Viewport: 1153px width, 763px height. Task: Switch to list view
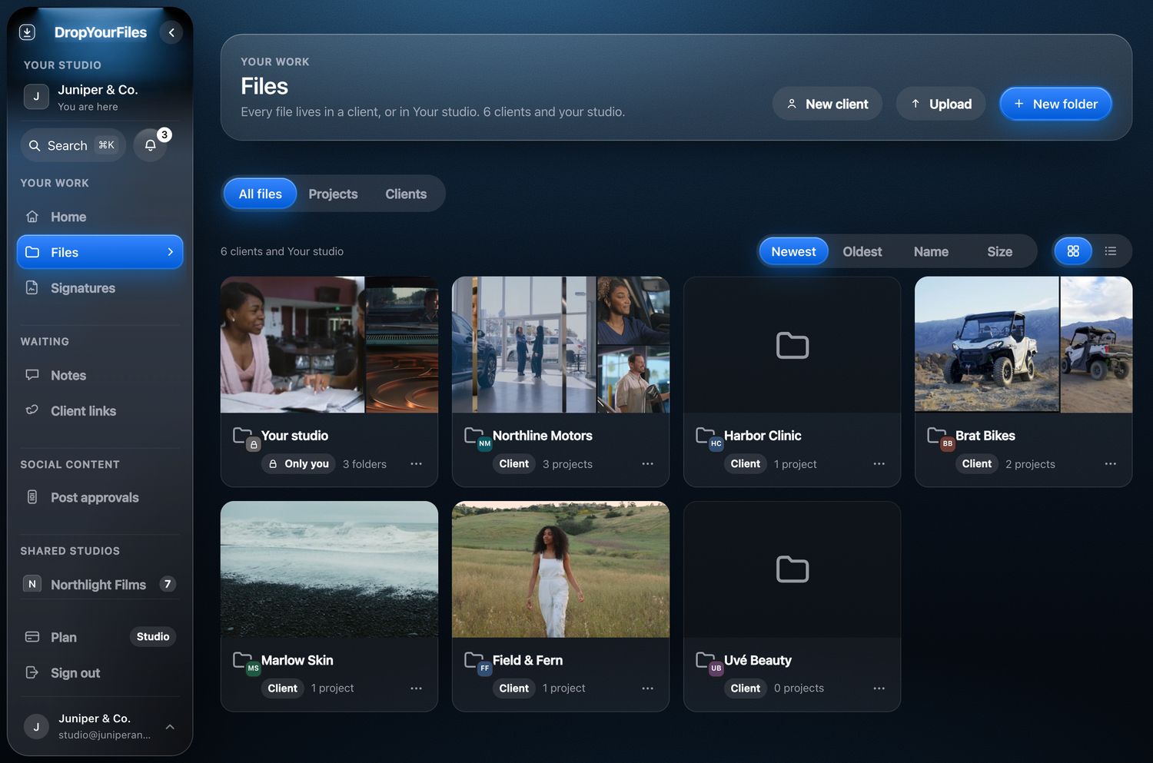pyautogui.click(x=1111, y=251)
